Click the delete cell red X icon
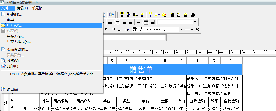Viewport: 276px width, 111px height. (164, 15)
